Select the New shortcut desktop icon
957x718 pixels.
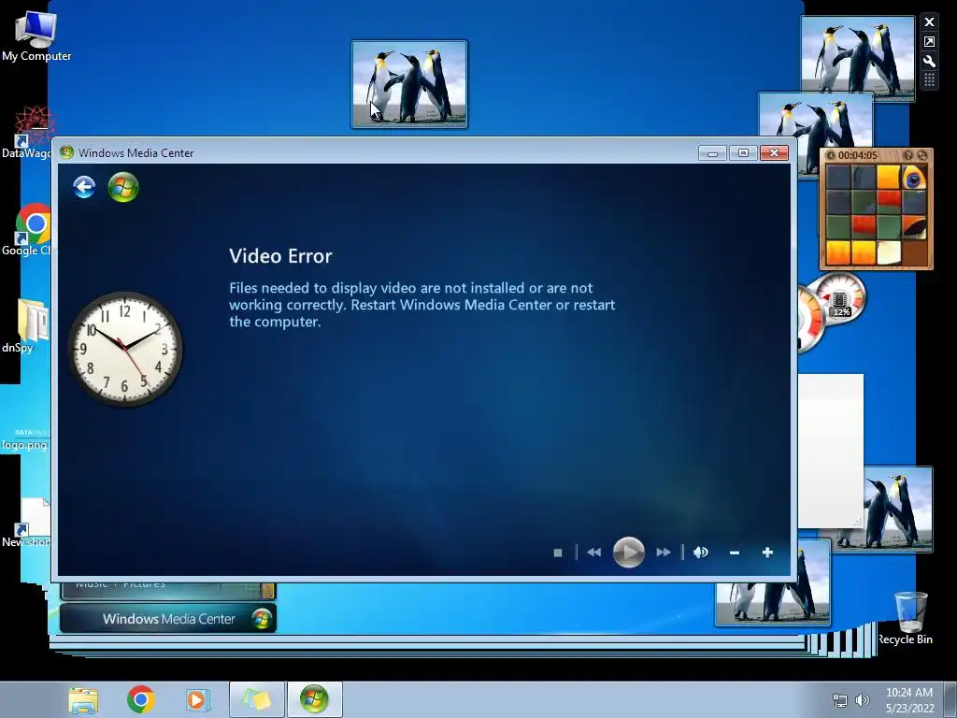coord(27,523)
